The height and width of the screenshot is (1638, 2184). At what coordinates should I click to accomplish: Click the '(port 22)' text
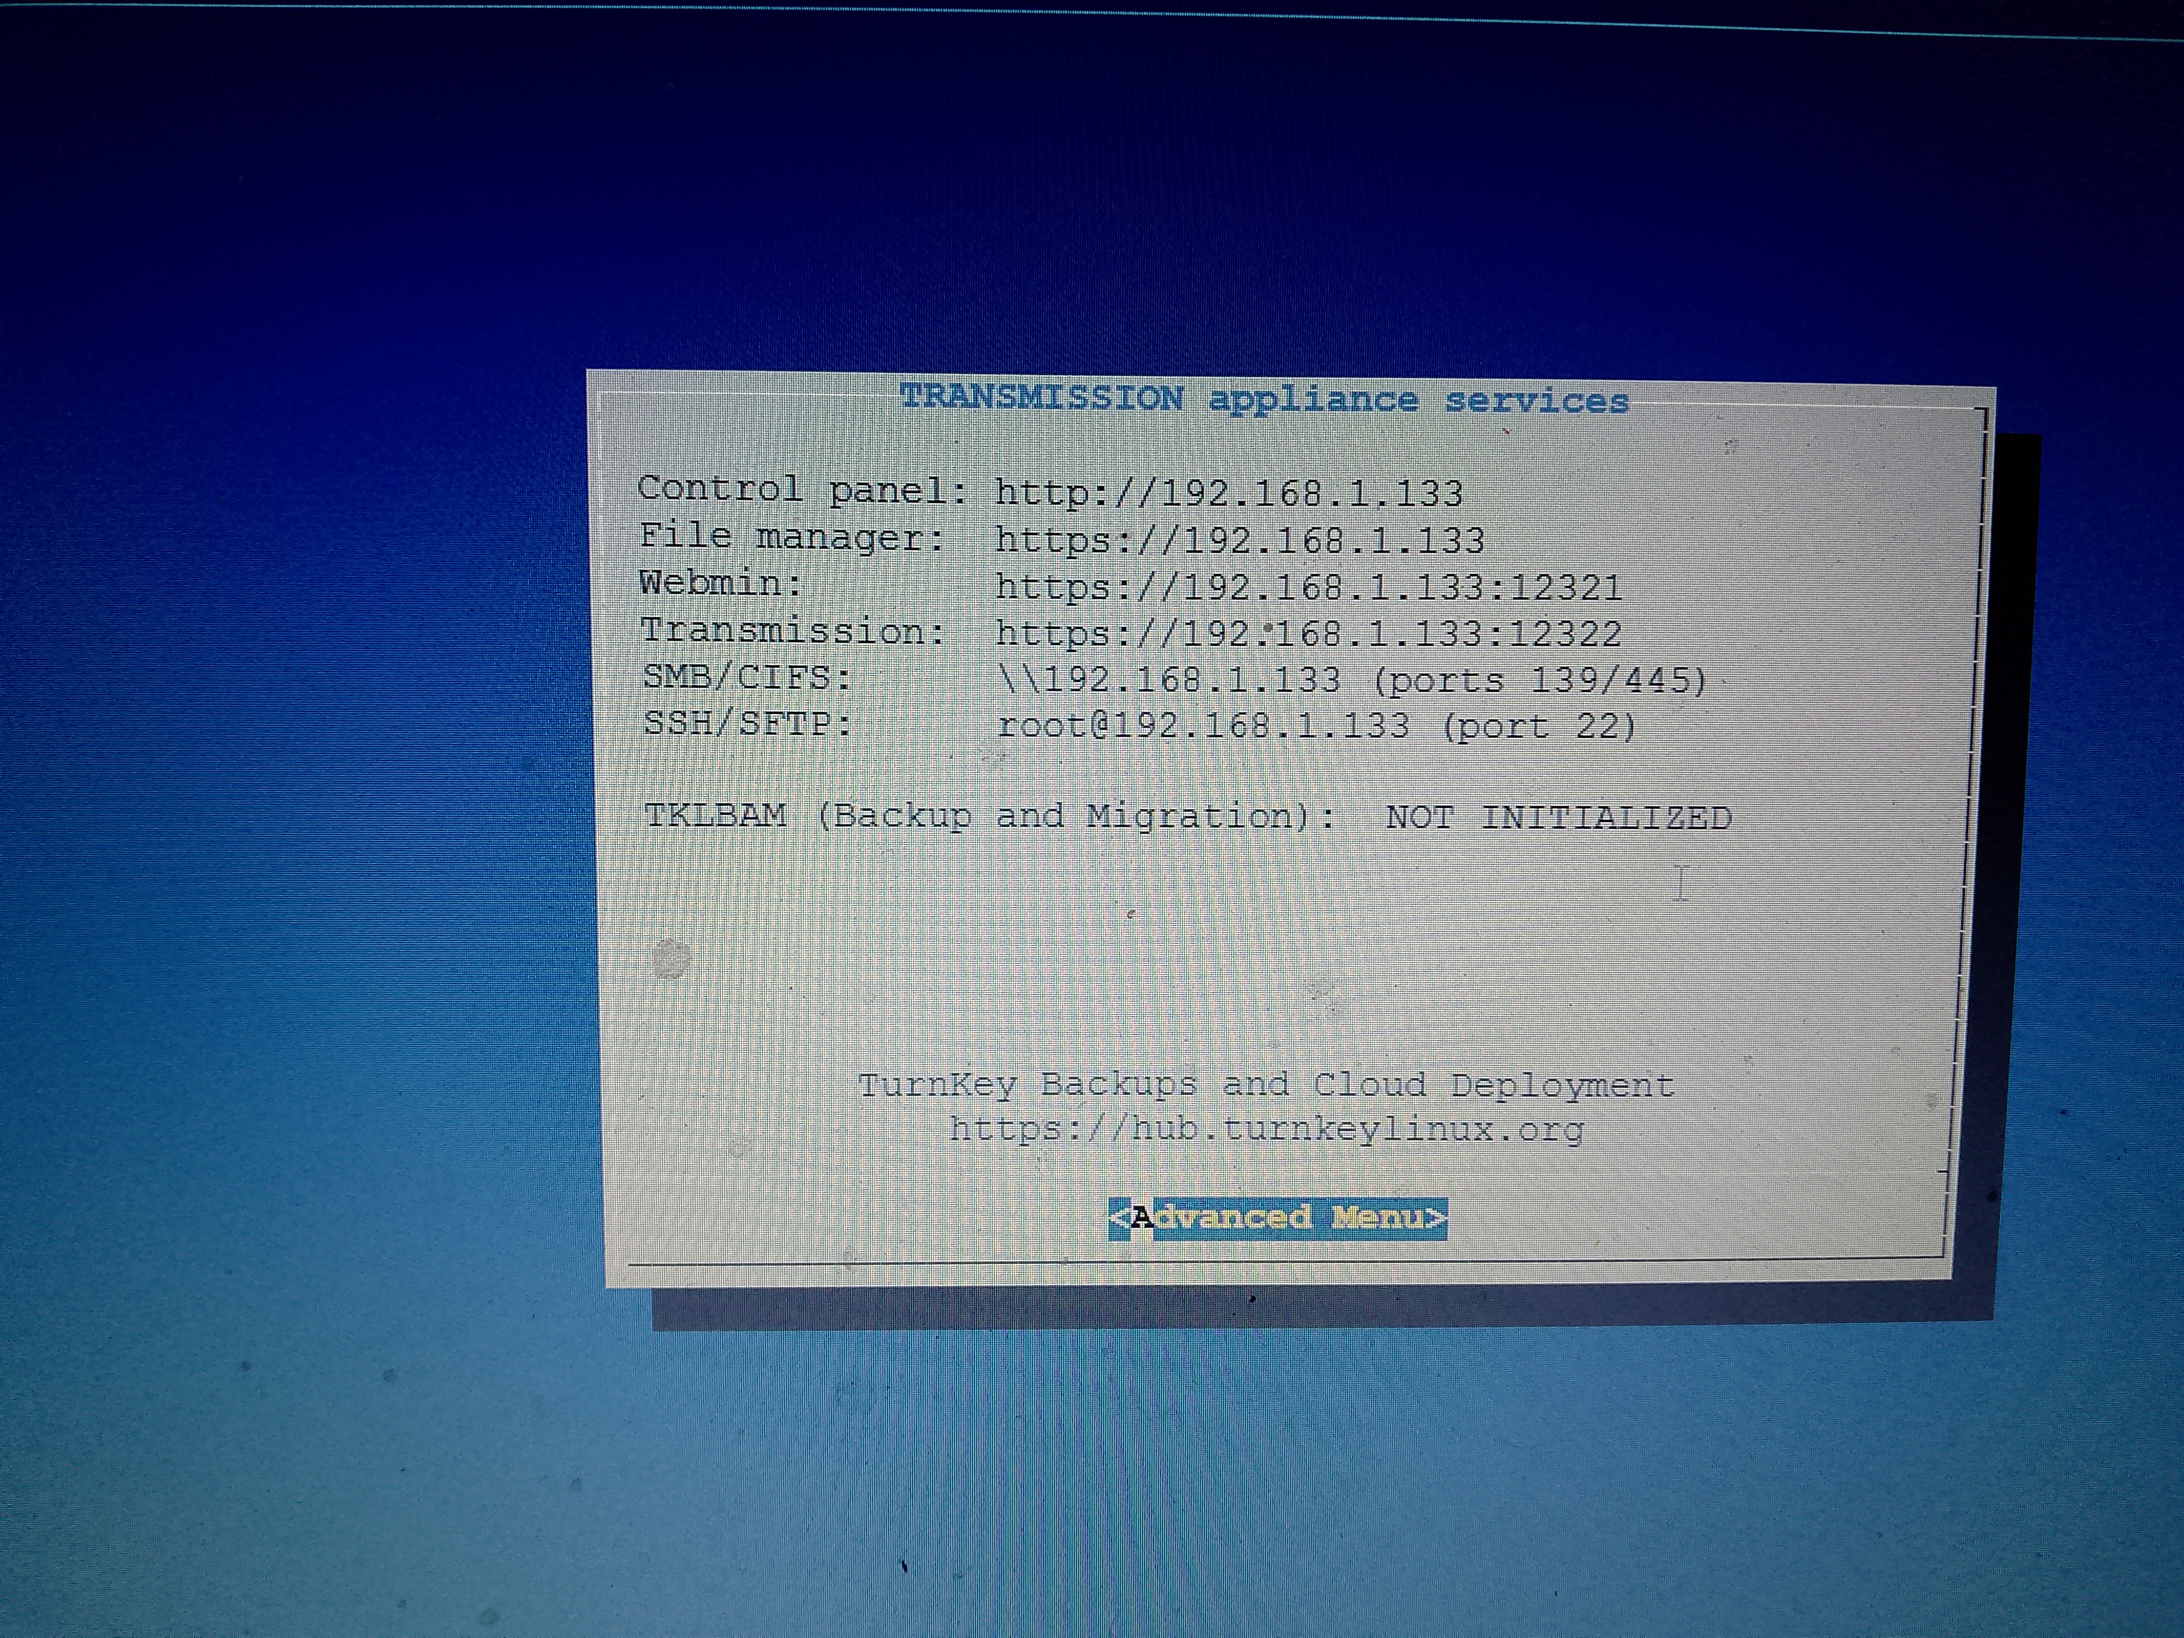(x=1538, y=727)
